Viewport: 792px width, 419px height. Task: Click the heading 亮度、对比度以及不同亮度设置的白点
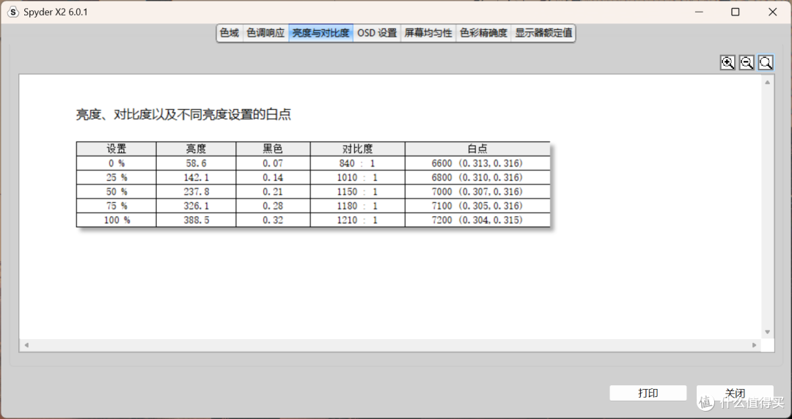(x=183, y=114)
